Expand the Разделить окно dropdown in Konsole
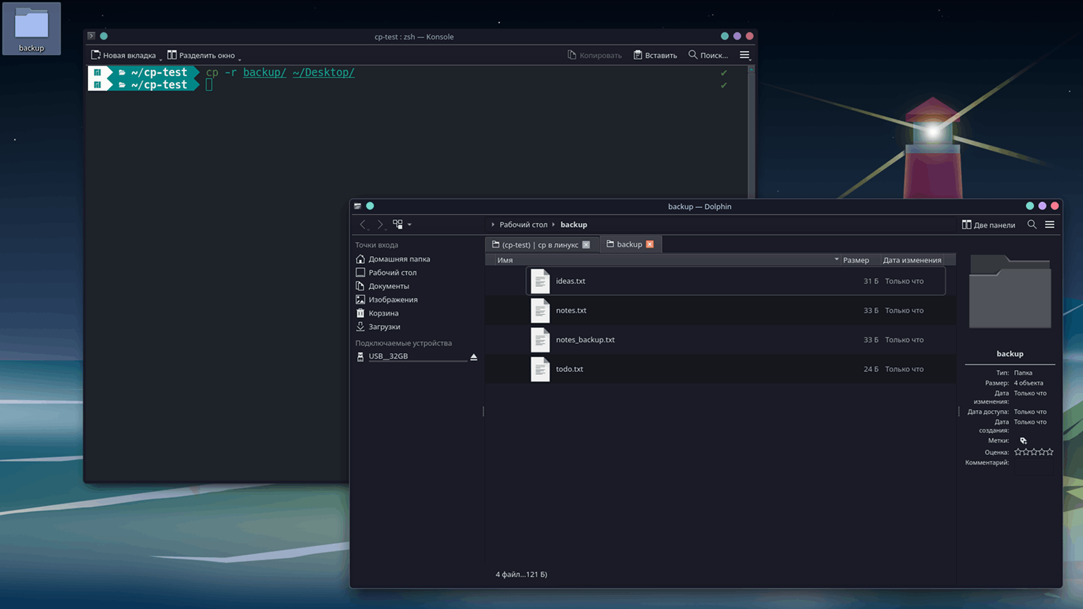Screen dimensions: 1083x609 (x=240, y=58)
